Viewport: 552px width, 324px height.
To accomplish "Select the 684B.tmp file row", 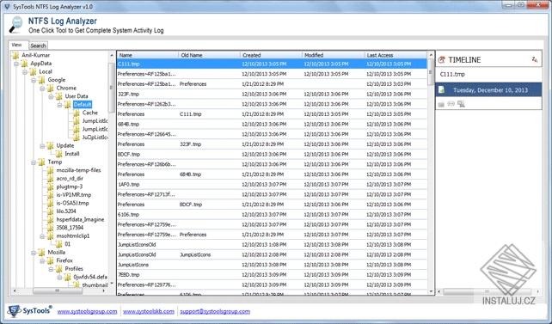I will coord(272,124).
